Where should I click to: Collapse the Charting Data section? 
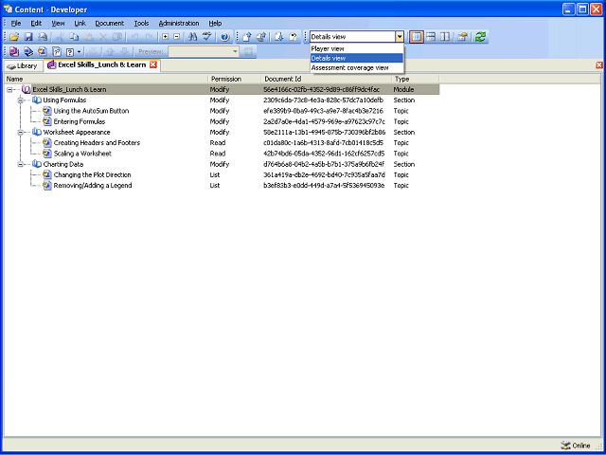pyautogui.click(x=20, y=164)
